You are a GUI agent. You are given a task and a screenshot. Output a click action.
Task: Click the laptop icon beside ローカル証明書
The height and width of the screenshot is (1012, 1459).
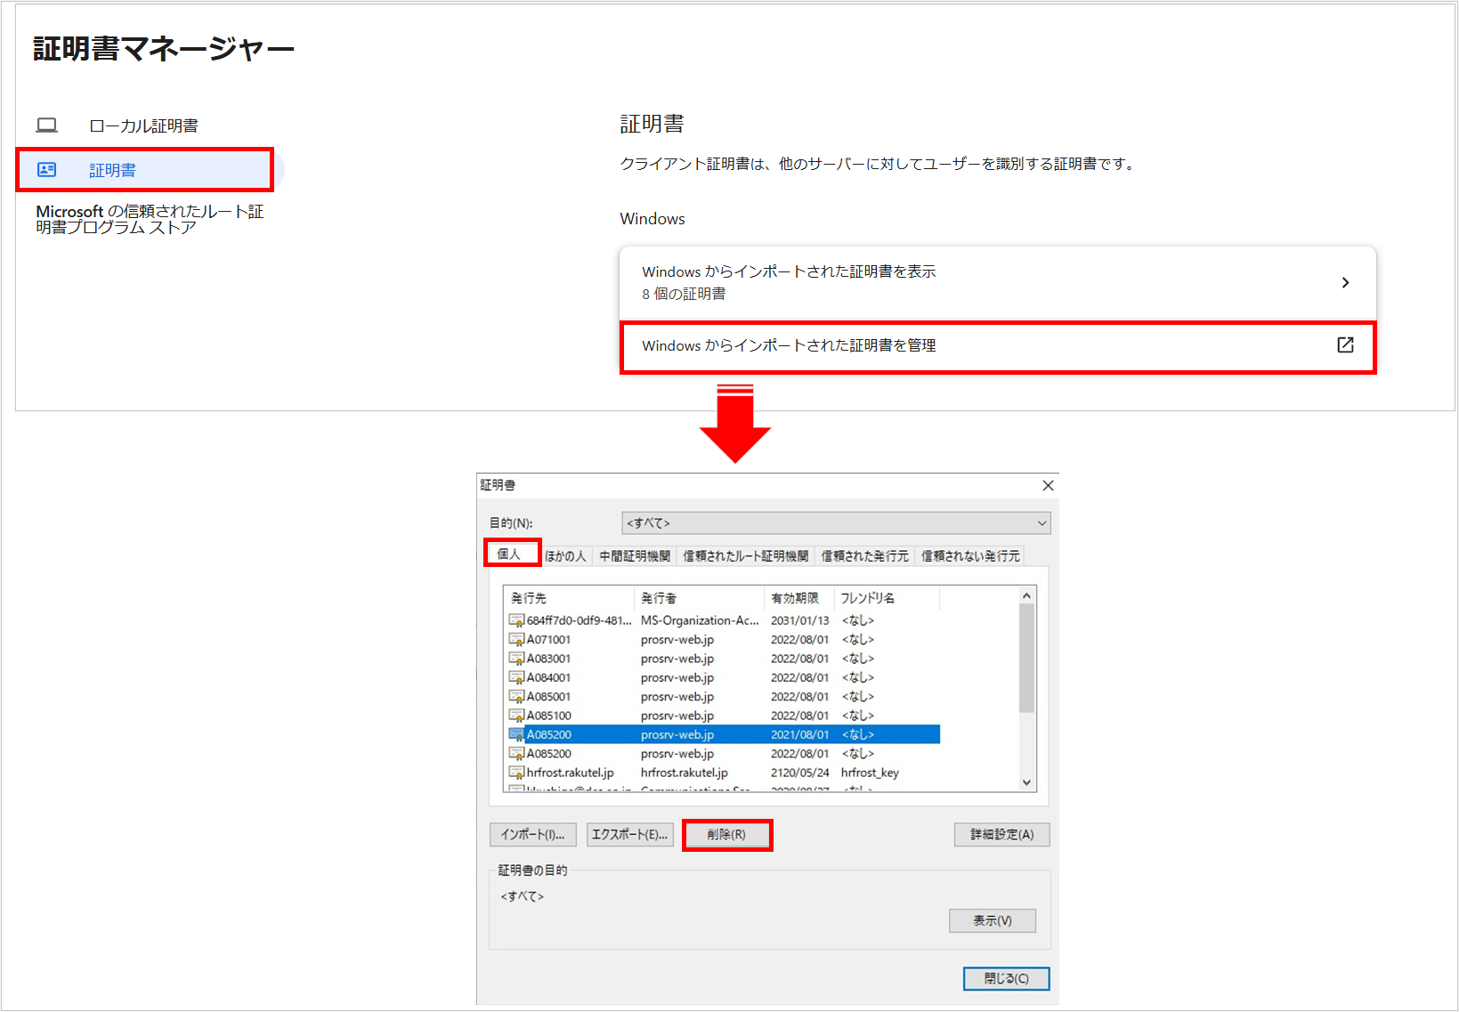[47, 125]
